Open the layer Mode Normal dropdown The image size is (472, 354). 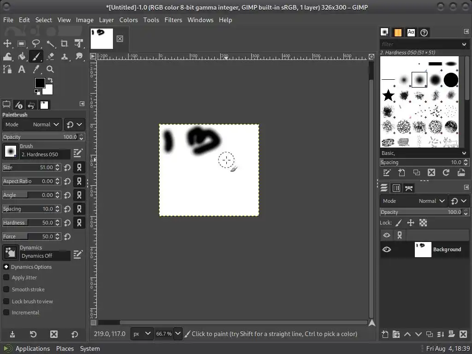(413, 201)
